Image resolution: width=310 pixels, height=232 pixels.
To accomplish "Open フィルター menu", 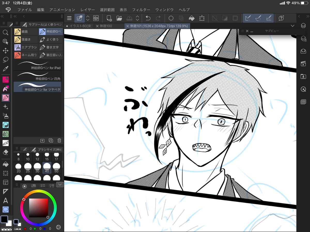I will [141, 10].
